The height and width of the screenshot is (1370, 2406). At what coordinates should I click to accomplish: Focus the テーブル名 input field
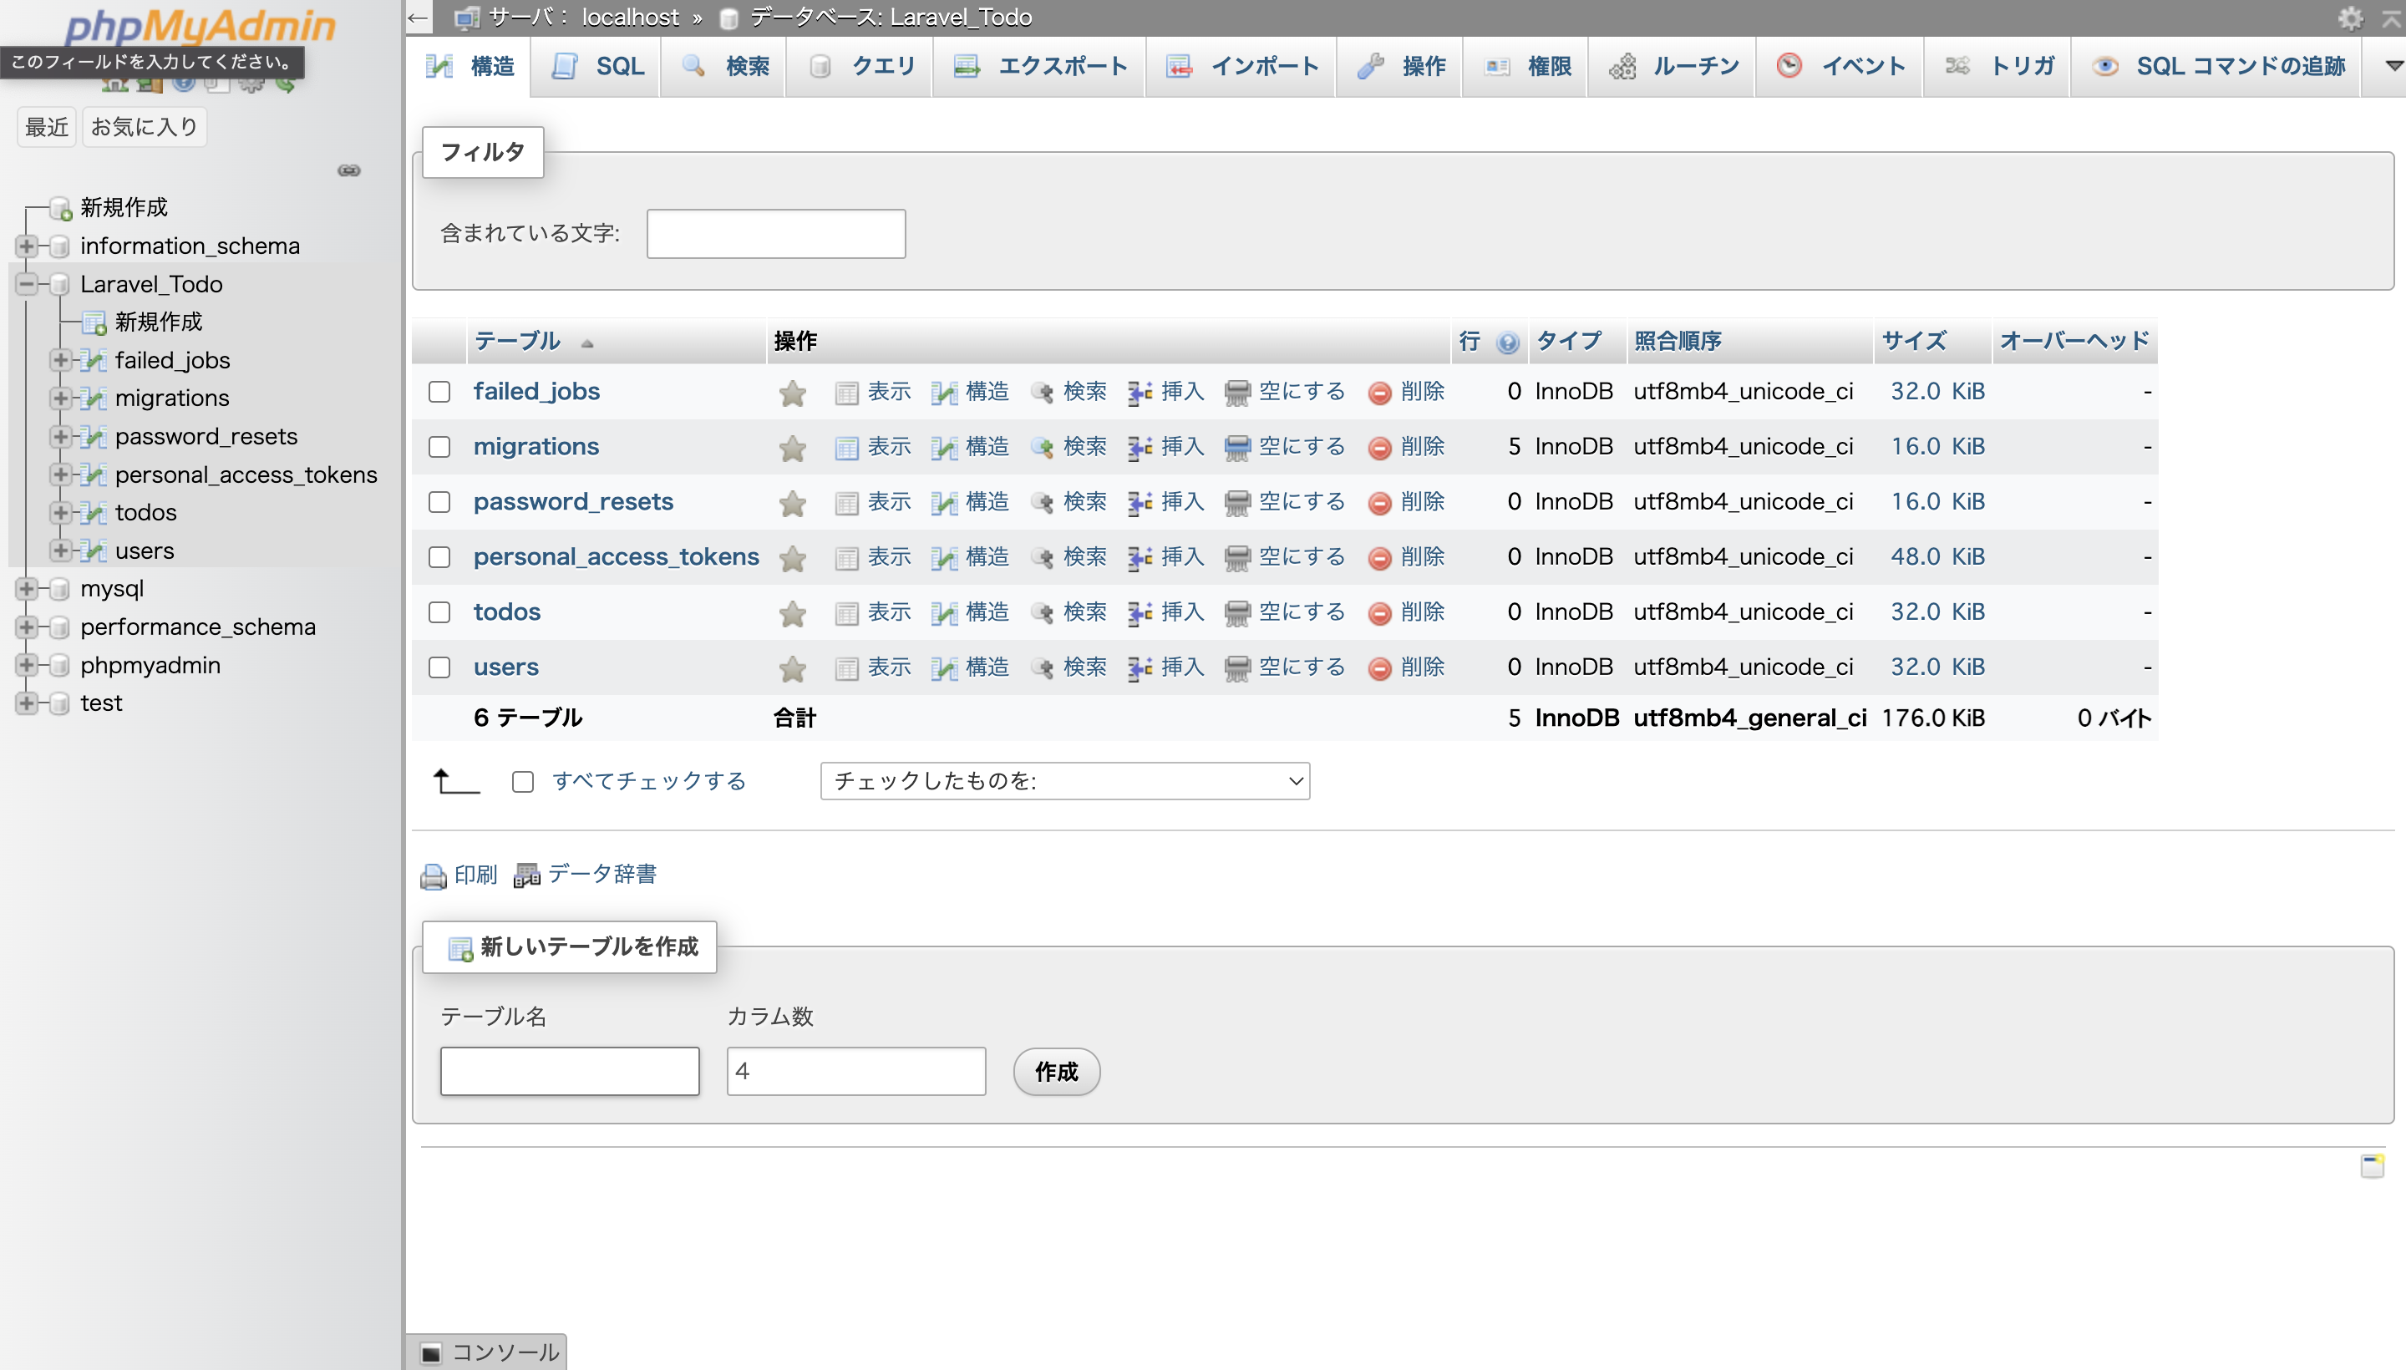[571, 1073]
